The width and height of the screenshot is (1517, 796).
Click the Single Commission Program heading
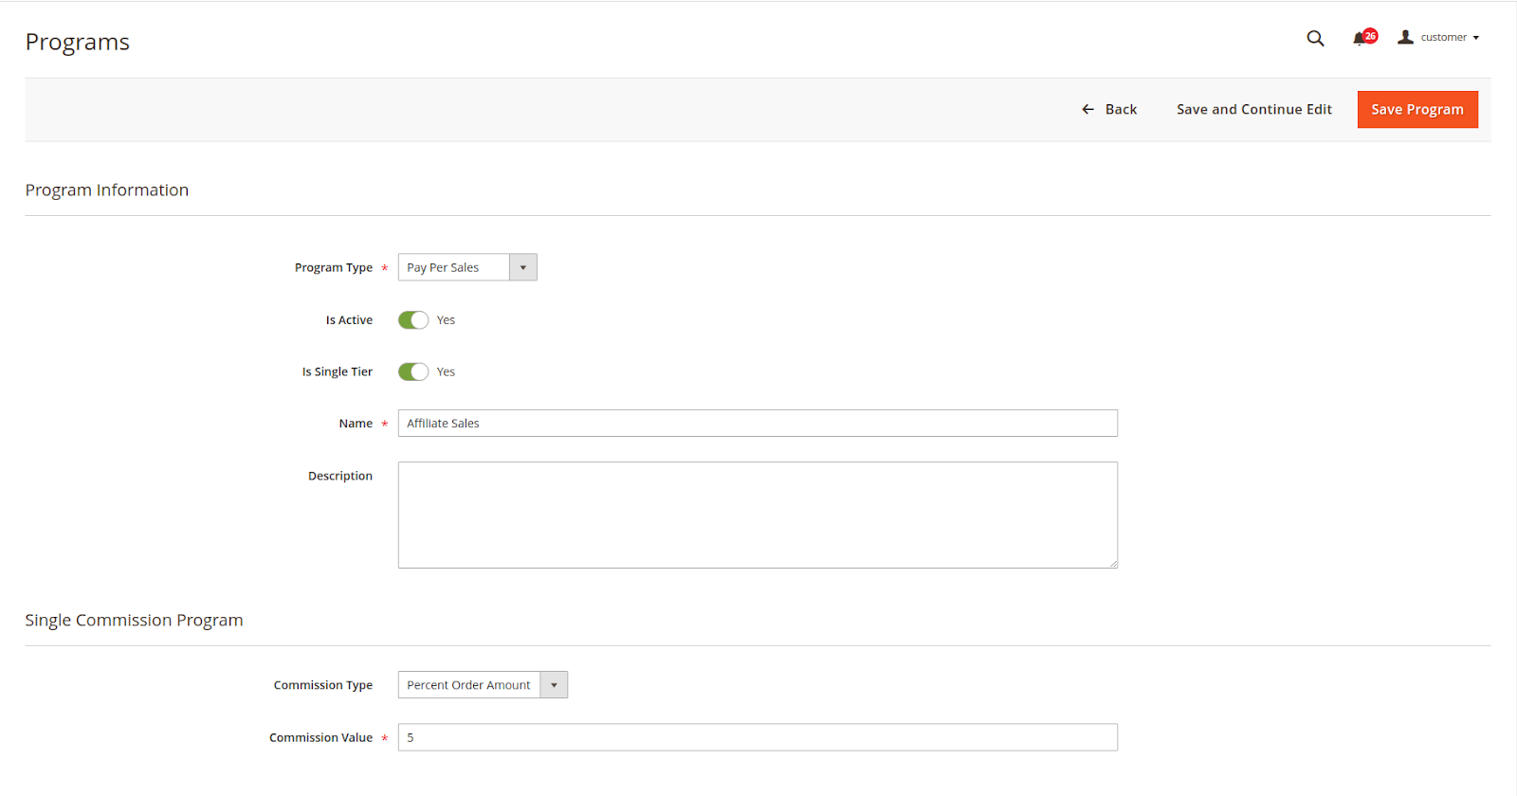coord(134,620)
